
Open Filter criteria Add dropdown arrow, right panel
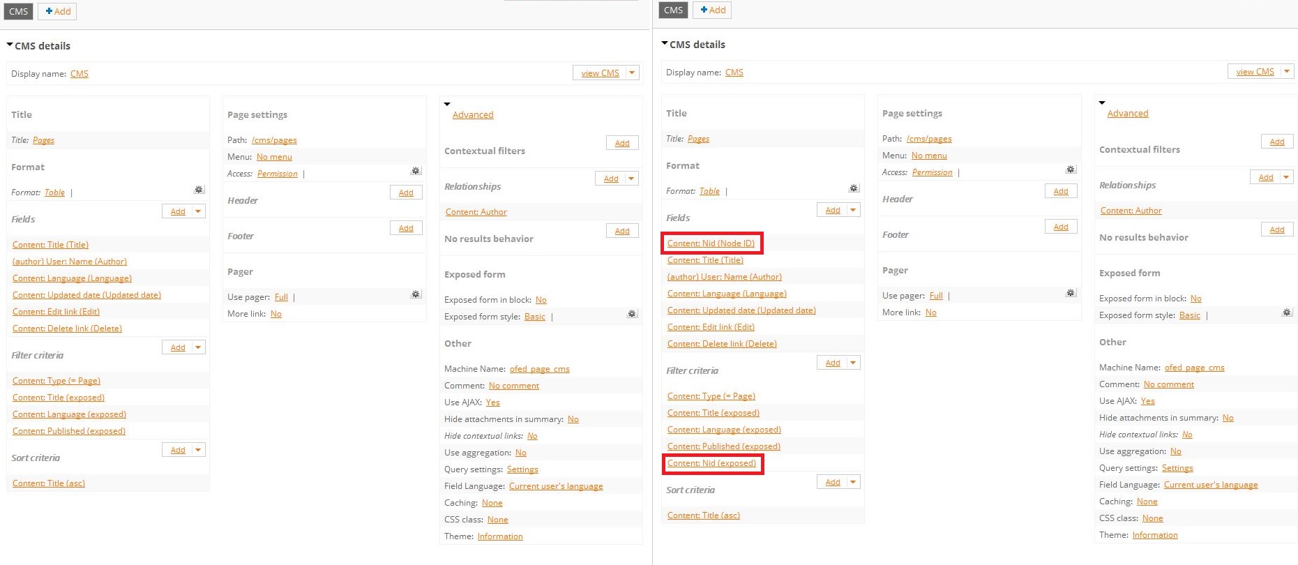pos(853,363)
